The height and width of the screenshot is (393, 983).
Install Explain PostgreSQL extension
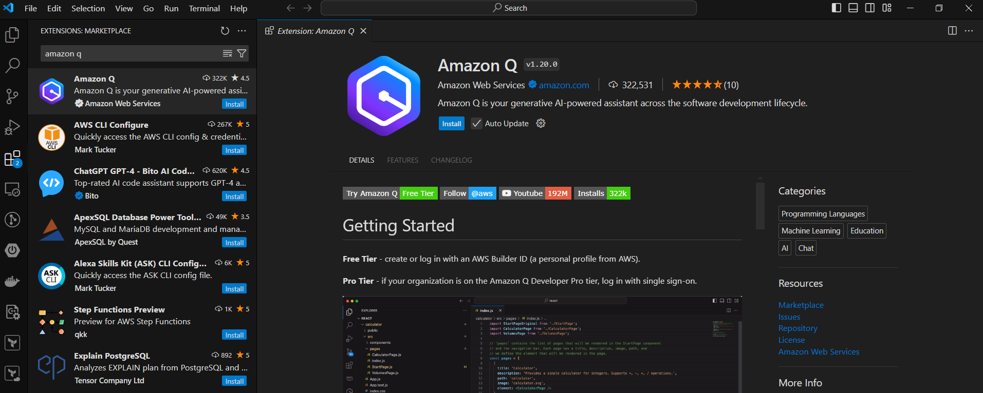(235, 381)
